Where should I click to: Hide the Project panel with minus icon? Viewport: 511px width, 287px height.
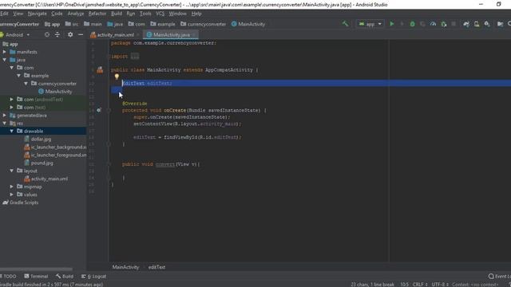click(81, 34)
